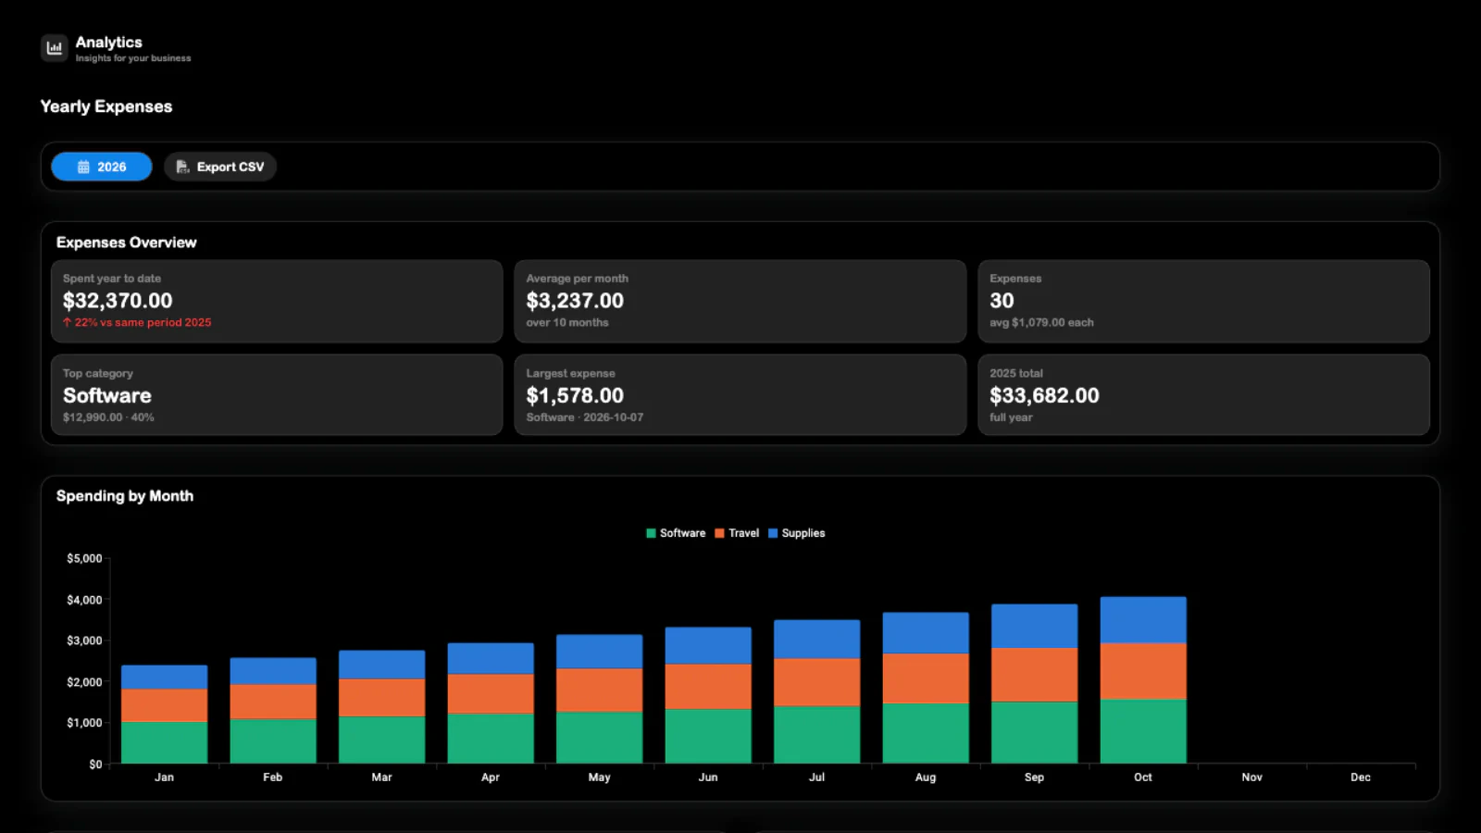Toggle the Software legend entry
This screenshot has height=833, width=1481.
(x=676, y=533)
